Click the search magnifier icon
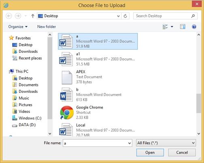 click(193, 16)
